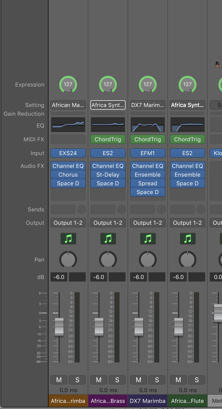Viewport: 222px width, 409px height.
Task: Open the Spread plugin on DX7 Marimba
Action: [x=148, y=184]
